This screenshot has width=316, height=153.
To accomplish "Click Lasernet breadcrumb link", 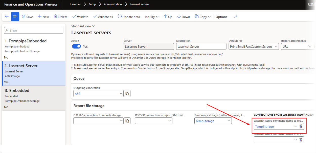I will point(75,4).
